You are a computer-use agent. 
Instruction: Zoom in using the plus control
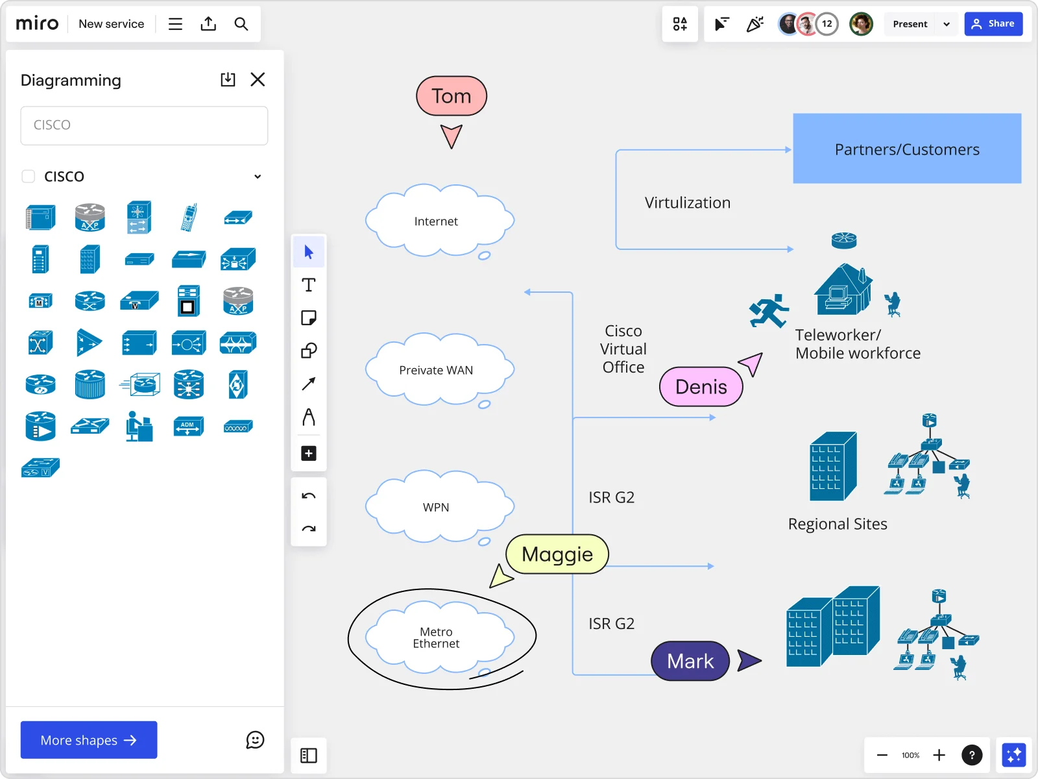[x=939, y=755]
